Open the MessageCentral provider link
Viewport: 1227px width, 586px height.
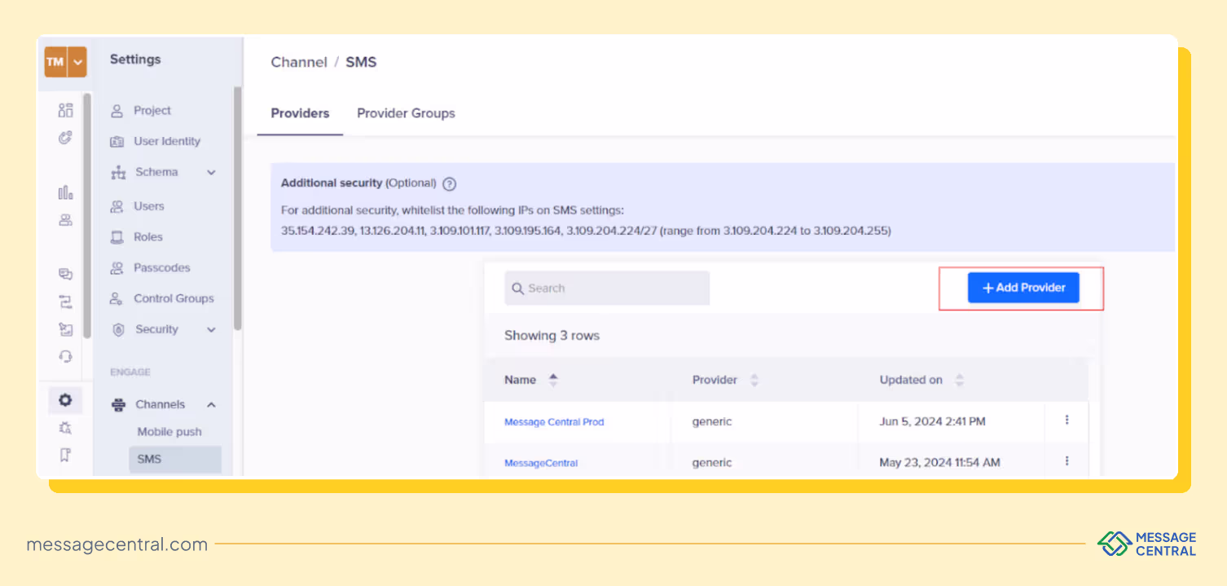click(541, 463)
